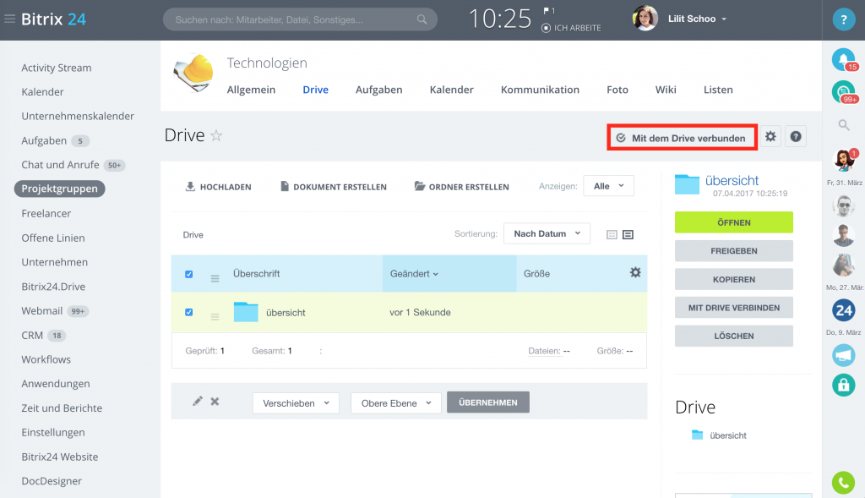Open Drive settings gear next to connect button
The height and width of the screenshot is (498, 865).
[770, 136]
